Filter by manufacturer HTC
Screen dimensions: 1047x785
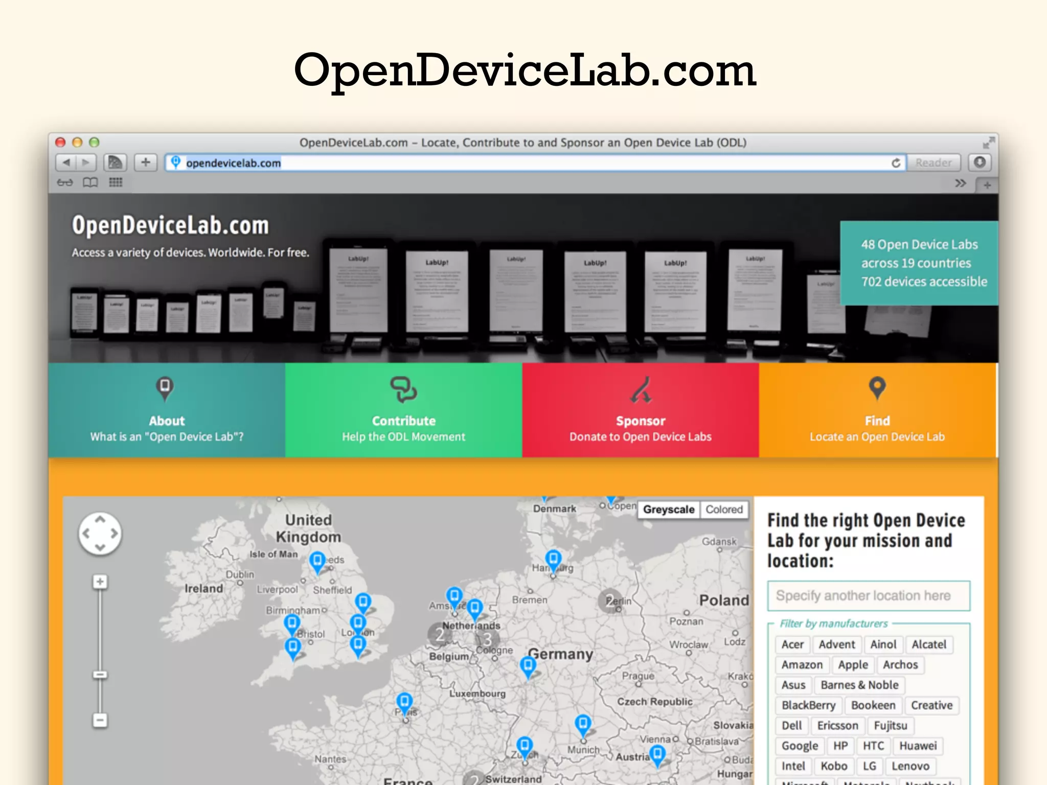click(x=873, y=746)
